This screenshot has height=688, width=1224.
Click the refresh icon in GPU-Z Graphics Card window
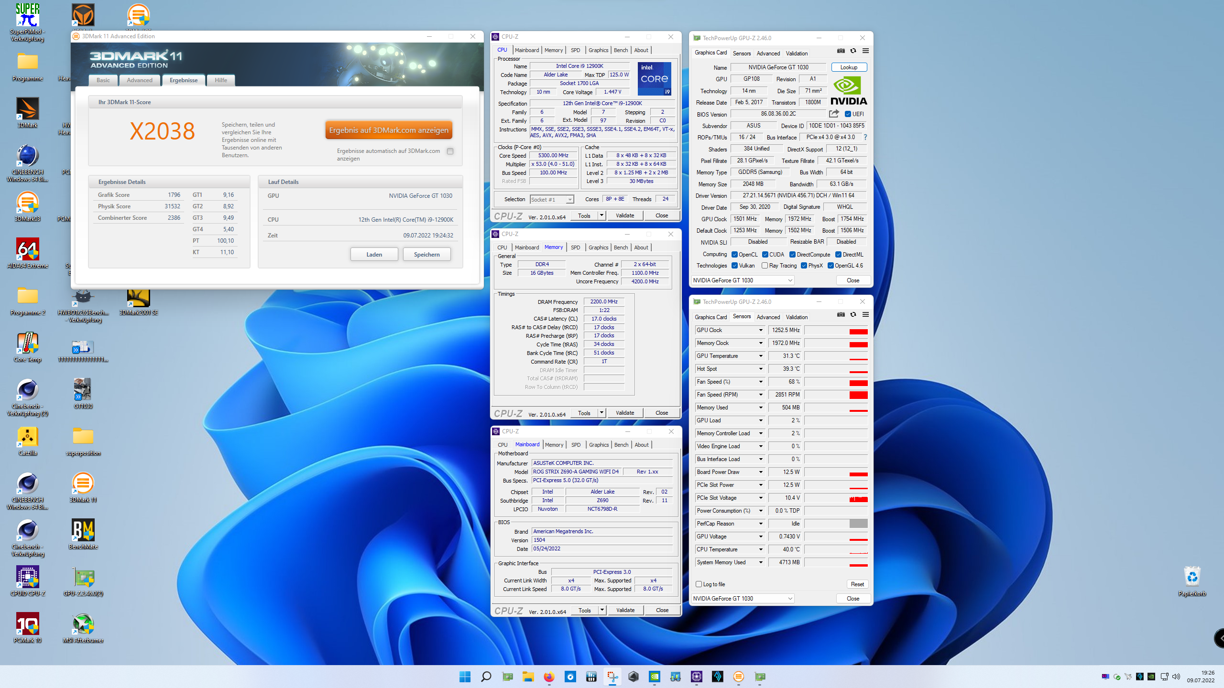(853, 51)
